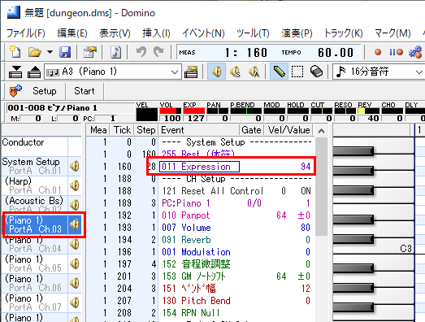Screen dimensions: 425x322
Task: Click the Gate column header
Action: tap(252, 130)
